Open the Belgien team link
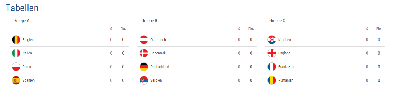This screenshot has width=394, height=101. tap(28, 40)
